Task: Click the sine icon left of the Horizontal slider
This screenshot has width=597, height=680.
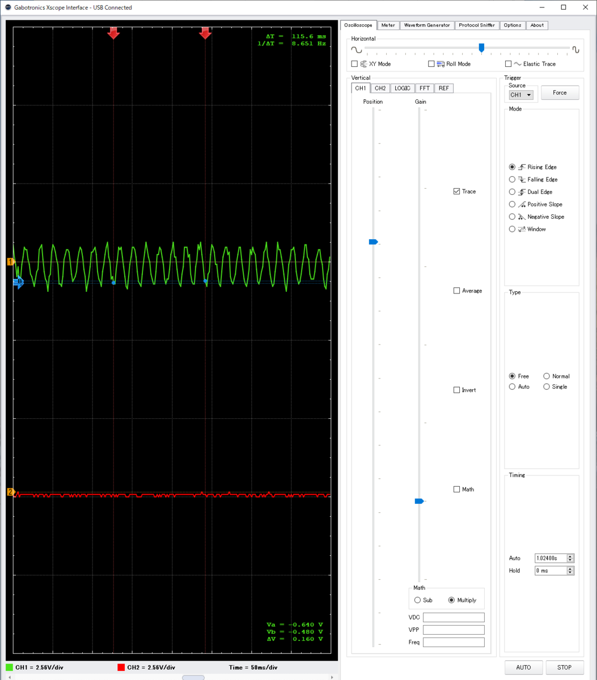Action: pos(356,49)
